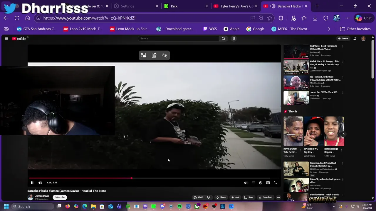Open the browser downloads icon
The image size is (376, 211).
(315, 18)
